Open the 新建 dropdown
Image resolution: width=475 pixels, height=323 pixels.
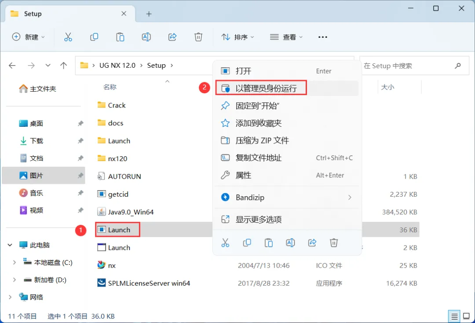pyautogui.click(x=29, y=37)
